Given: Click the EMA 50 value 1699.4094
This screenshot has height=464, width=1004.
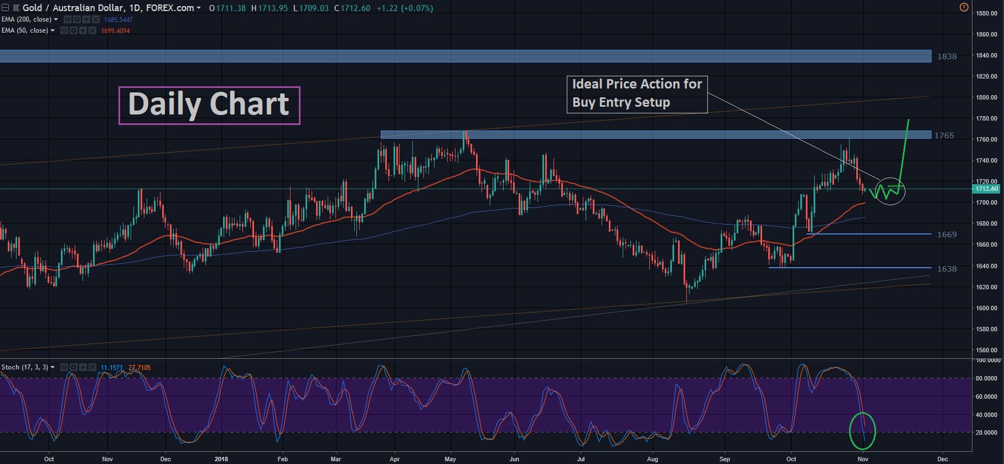Looking at the screenshot, I should point(115,30).
